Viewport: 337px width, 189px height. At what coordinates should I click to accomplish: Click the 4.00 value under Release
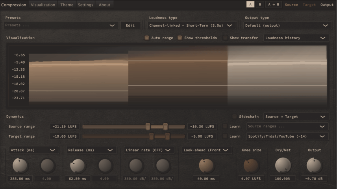pyautogui.click(x=104, y=178)
